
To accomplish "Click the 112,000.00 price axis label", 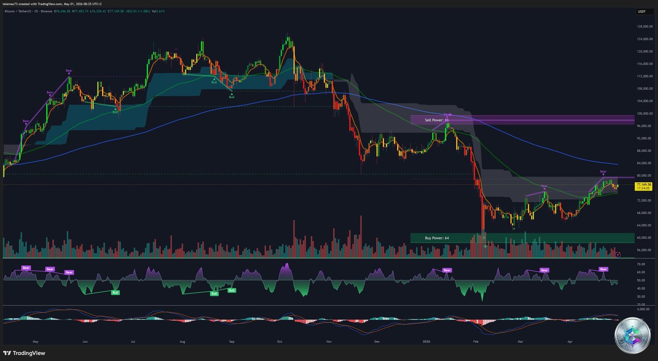I will (645, 76).
